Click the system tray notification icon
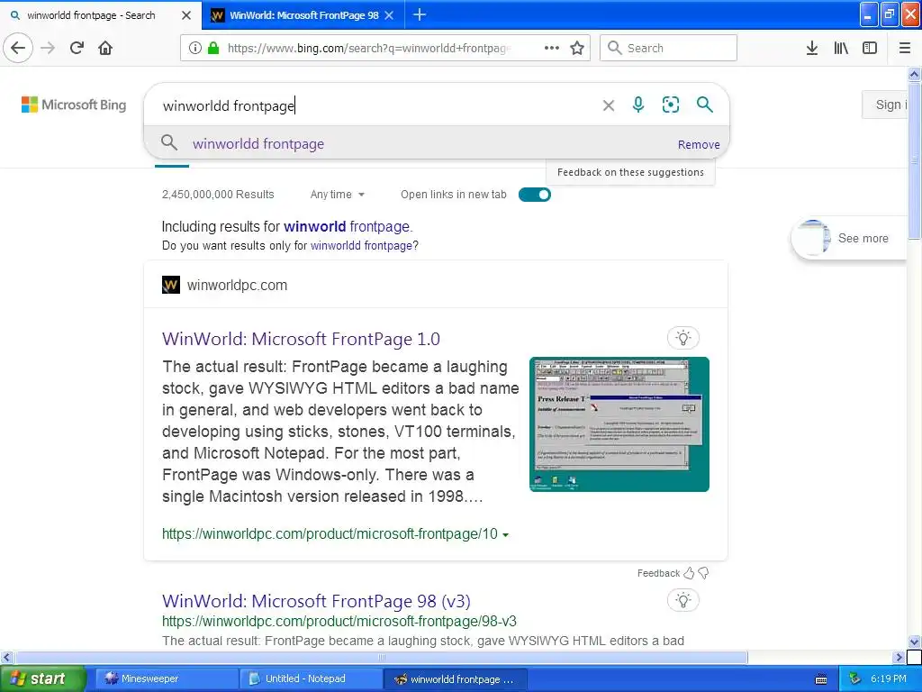 click(x=855, y=678)
